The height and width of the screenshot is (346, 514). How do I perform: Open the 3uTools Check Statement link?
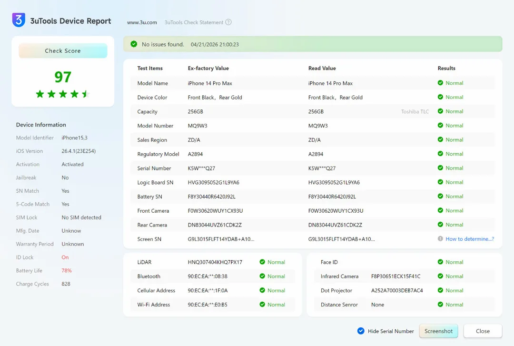194,22
